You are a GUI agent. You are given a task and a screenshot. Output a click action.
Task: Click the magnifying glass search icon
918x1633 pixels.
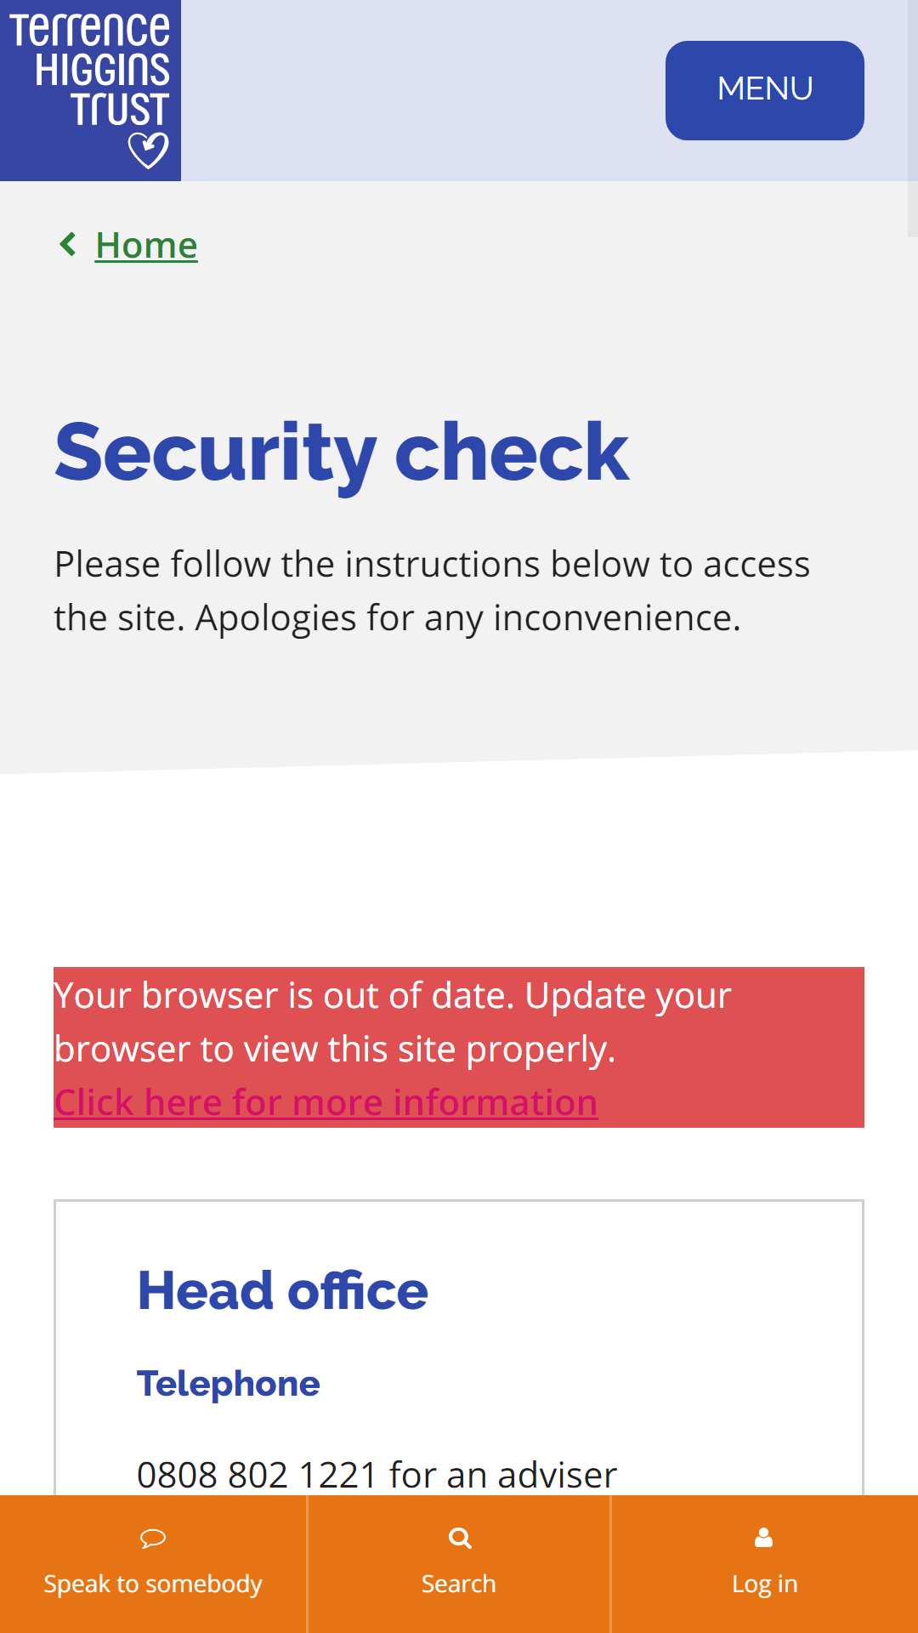460,1538
